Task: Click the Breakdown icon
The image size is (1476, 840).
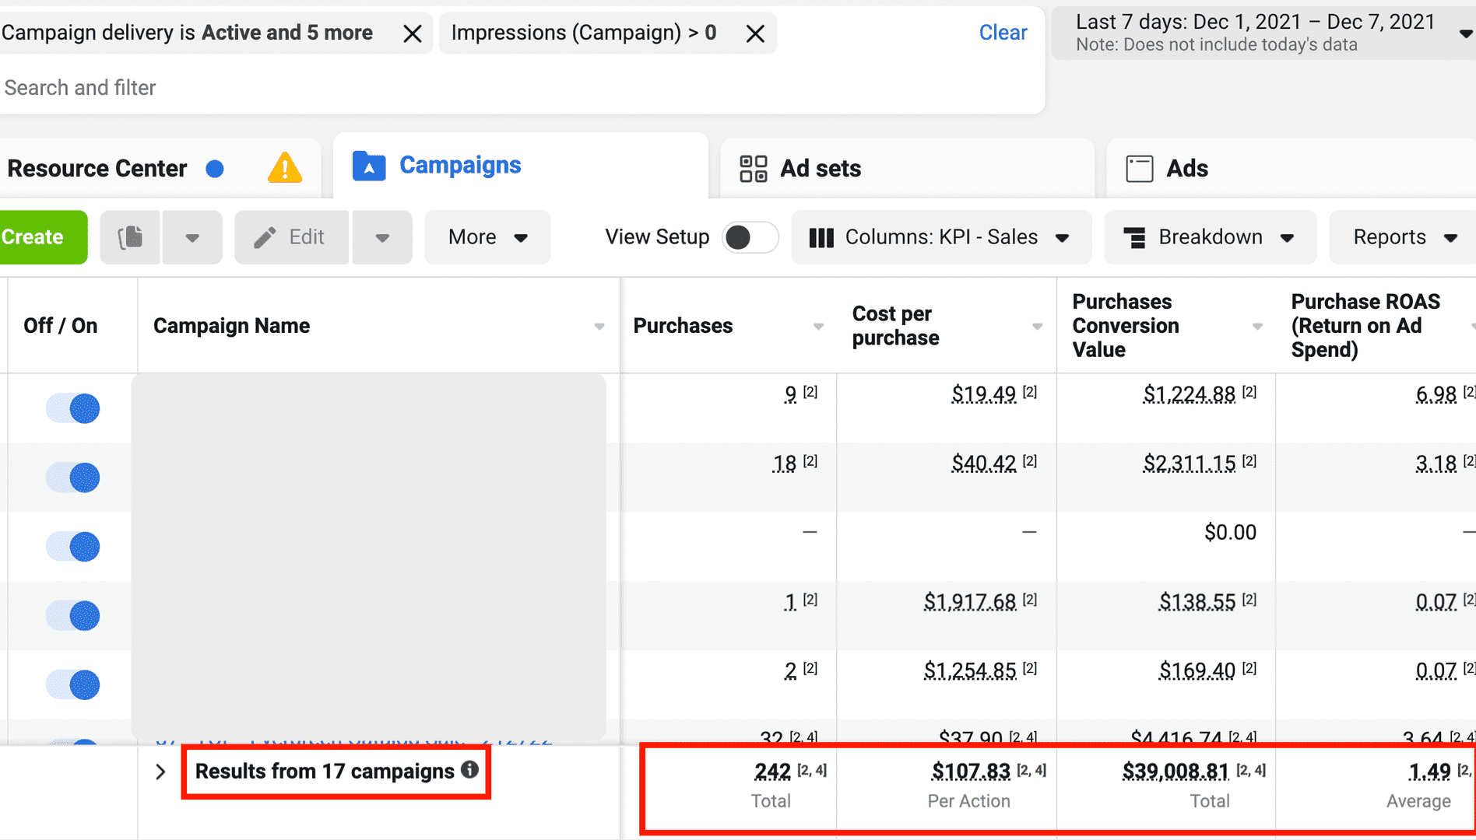Action: [1136, 237]
